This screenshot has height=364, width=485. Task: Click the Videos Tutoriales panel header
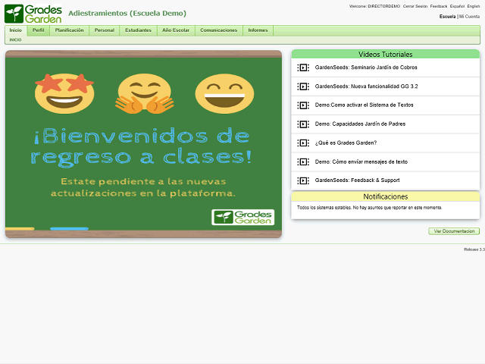coord(386,54)
